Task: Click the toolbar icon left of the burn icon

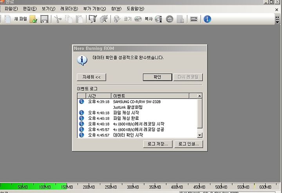Action: pos(103,19)
